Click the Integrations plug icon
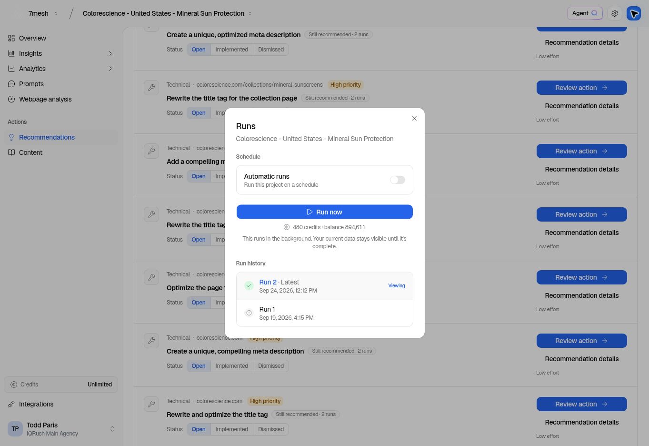Screen dimensions: 649x446 (x=11, y=404)
